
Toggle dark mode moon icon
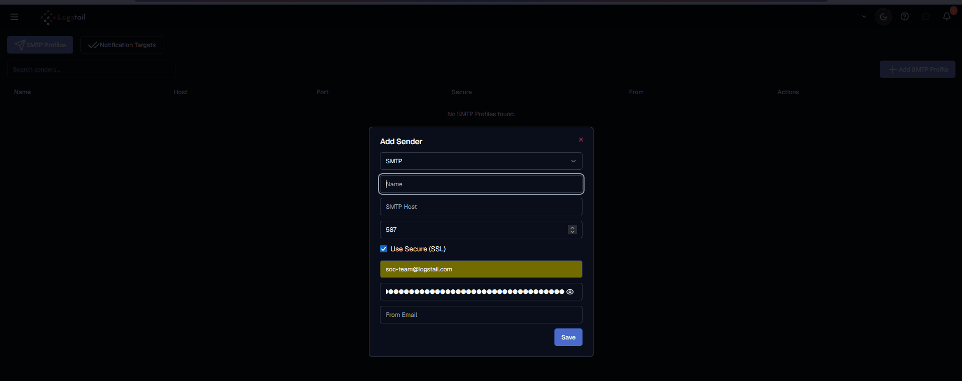coord(883,17)
